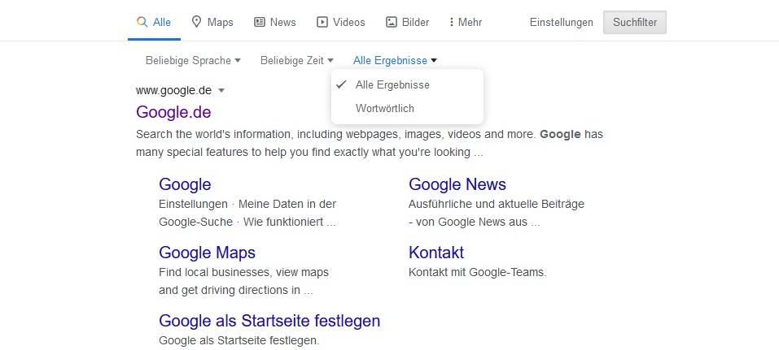Screen dimensions: 779x350
Task: Switch to the Maps tab
Action: point(212,22)
